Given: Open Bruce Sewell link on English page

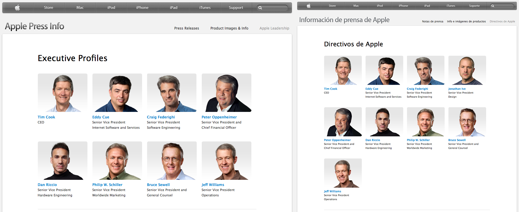Looking at the screenshot, I should [x=158, y=185].
